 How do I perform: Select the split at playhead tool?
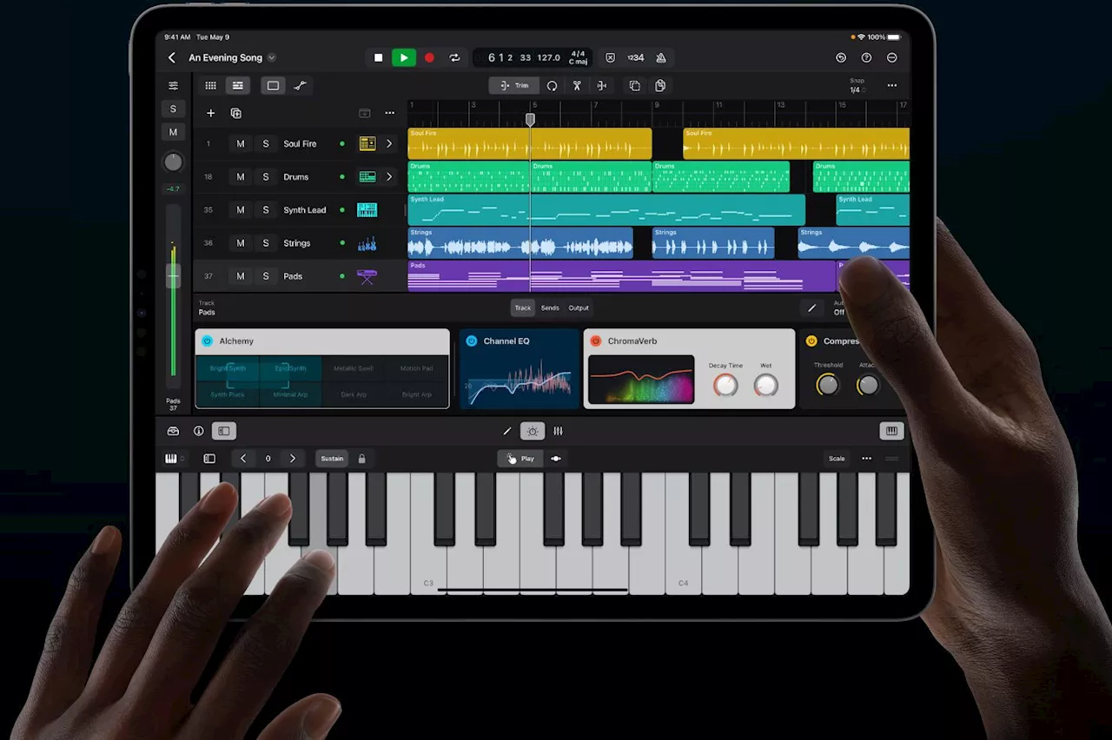[x=601, y=85]
